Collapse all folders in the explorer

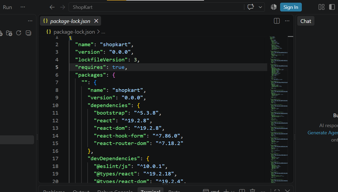click(x=28, y=33)
